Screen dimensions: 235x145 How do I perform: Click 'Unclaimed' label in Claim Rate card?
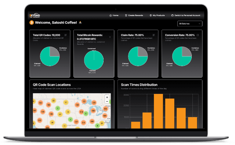click(151, 48)
